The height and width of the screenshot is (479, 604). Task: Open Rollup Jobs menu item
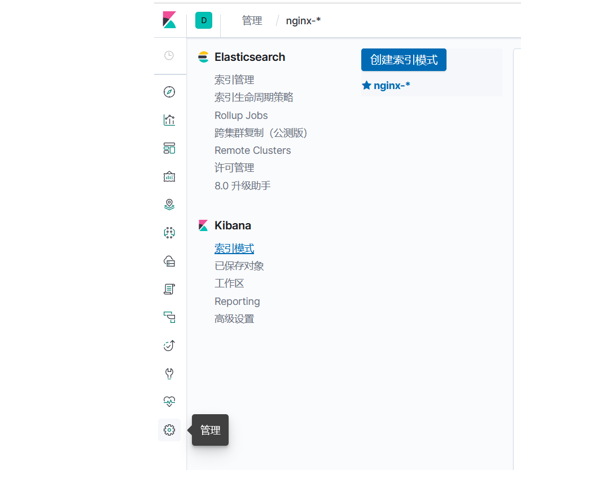(x=241, y=116)
